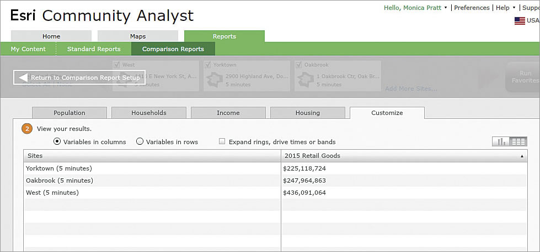
Task: Go to Standard Reports
Action: click(x=94, y=49)
